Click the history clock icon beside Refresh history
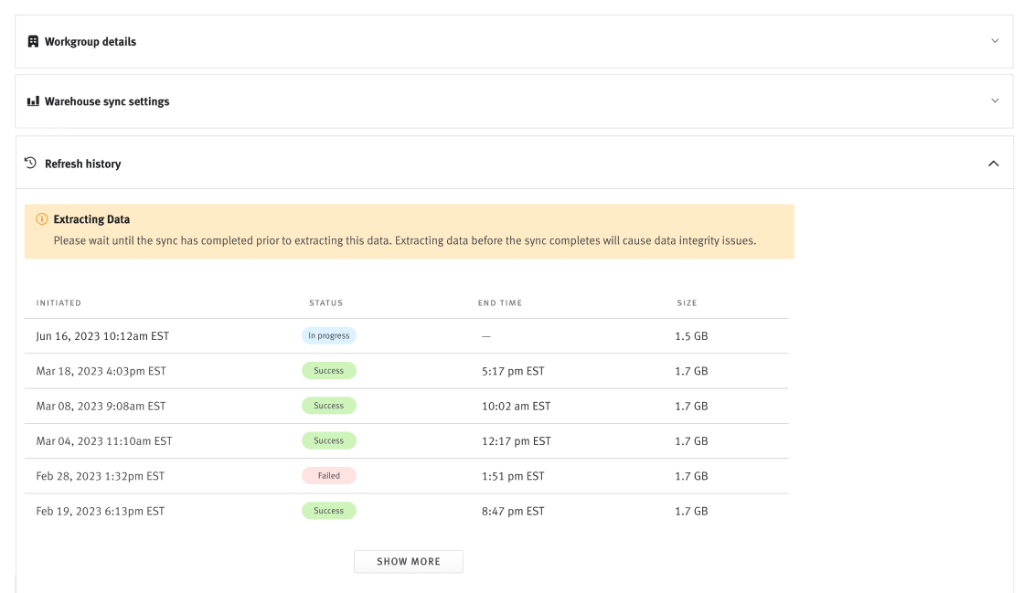The width and height of the screenshot is (1034, 593). click(x=28, y=162)
